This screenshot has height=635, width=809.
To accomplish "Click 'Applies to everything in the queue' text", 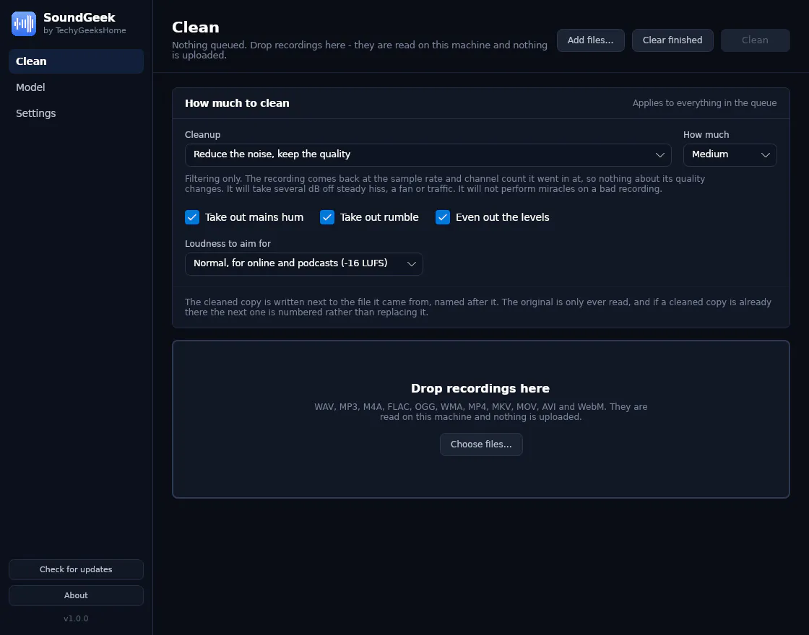I will tap(704, 103).
